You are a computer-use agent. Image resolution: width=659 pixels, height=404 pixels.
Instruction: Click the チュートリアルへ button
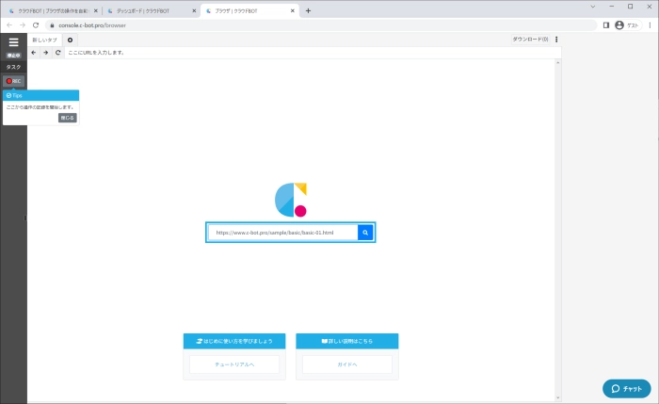coord(234,364)
